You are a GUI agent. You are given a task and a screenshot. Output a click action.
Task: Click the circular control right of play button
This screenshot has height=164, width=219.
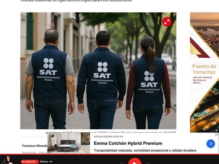148,163
